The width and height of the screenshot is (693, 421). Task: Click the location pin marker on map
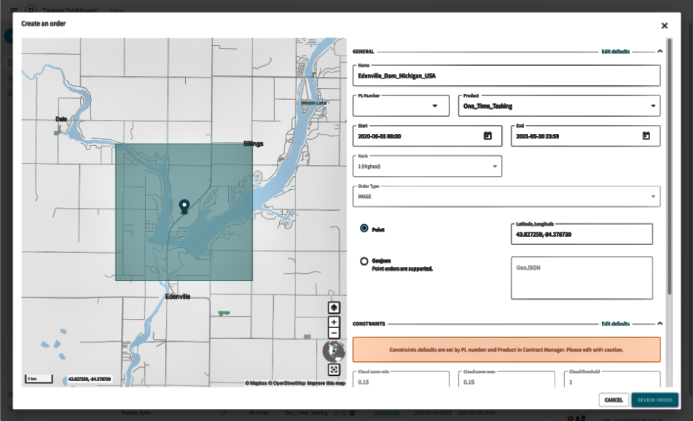(x=184, y=206)
